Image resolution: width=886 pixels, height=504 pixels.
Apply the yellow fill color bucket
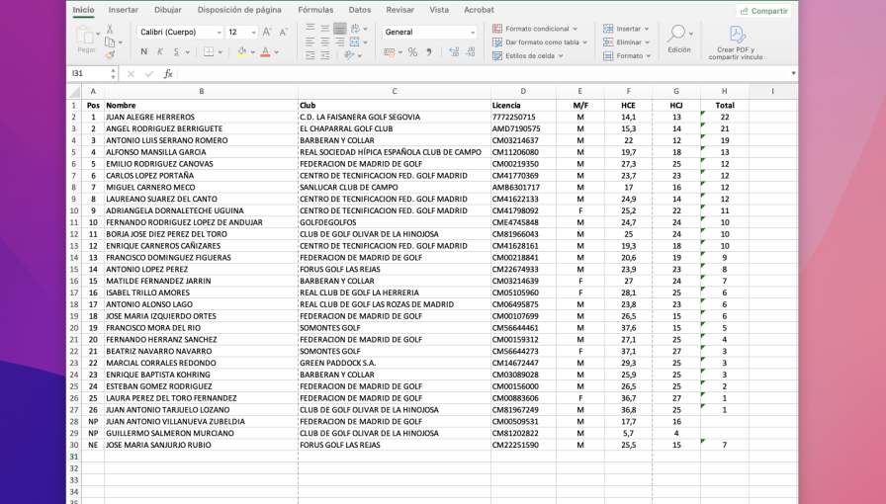(x=240, y=52)
